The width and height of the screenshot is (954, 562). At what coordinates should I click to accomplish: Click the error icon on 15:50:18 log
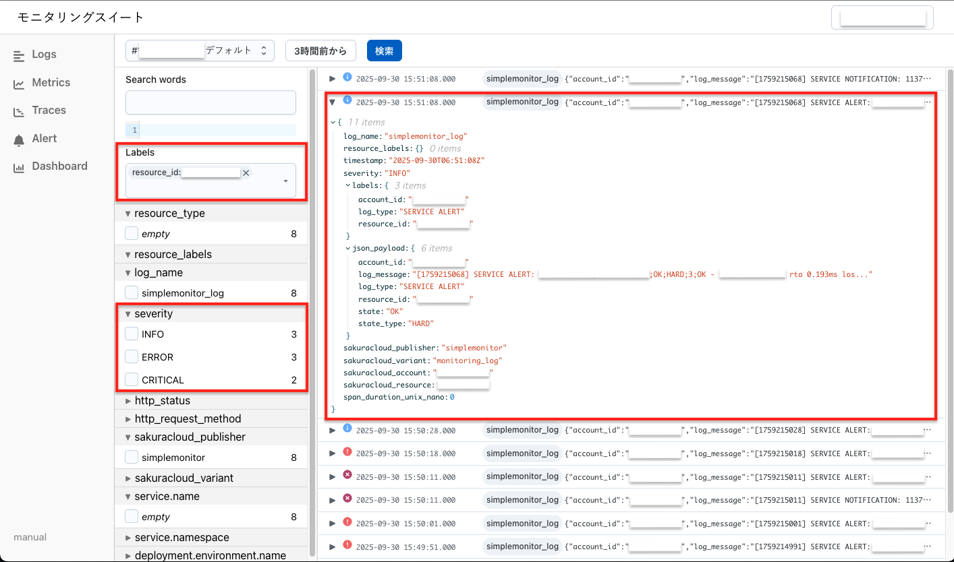(x=347, y=452)
